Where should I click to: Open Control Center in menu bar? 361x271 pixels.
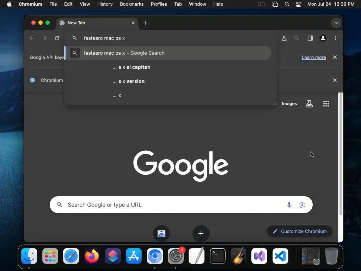pyautogui.click(x=298, y=4)
